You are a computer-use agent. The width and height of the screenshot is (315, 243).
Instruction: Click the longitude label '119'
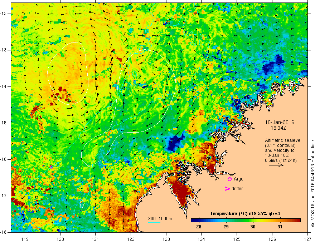25,239
